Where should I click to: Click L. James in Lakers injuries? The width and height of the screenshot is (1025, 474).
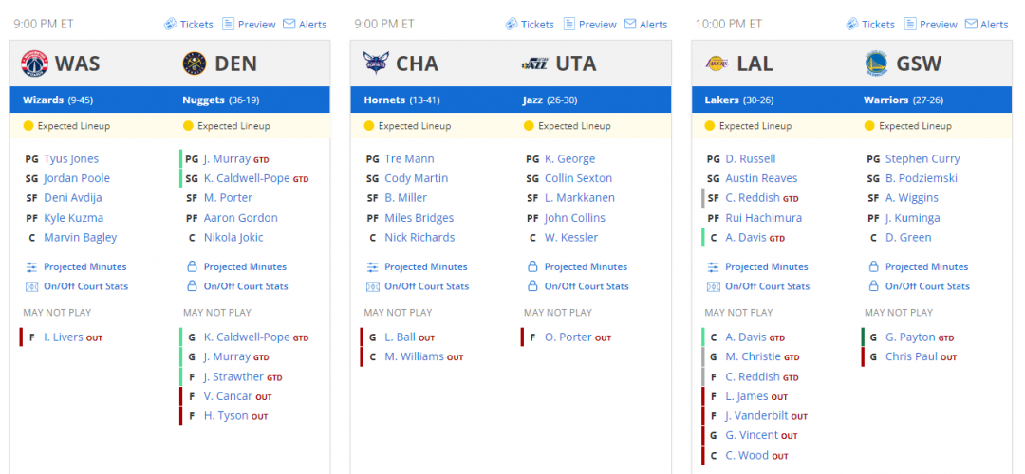[748, 396]
